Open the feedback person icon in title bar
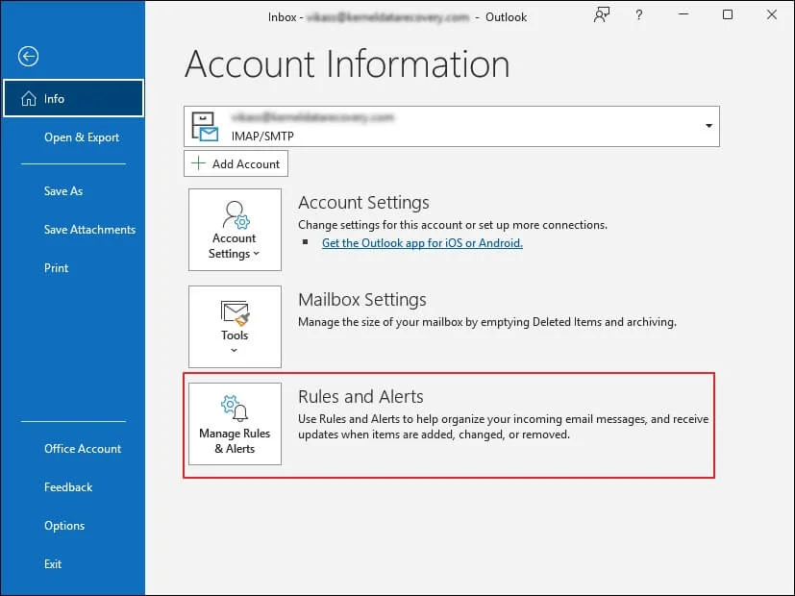Viewport: 795px width, 596px height. point(602,15)
